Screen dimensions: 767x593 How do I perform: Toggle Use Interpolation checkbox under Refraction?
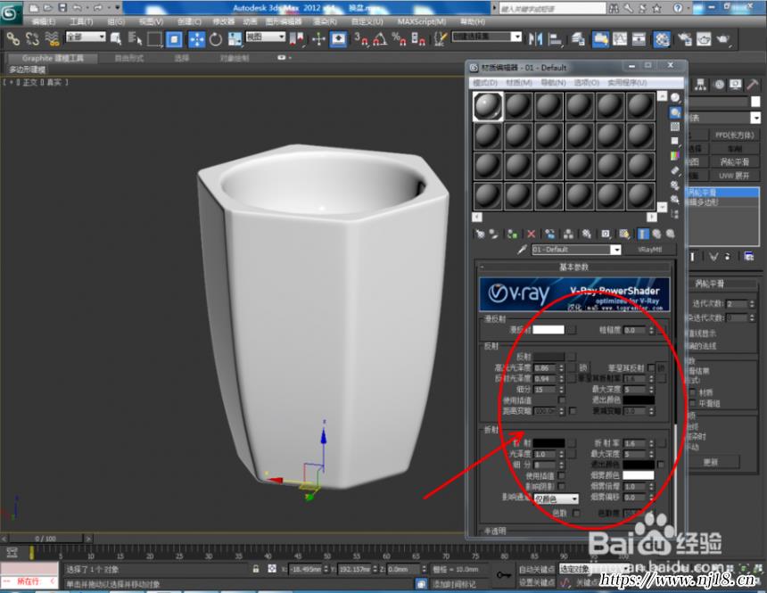tap(562, 475)
